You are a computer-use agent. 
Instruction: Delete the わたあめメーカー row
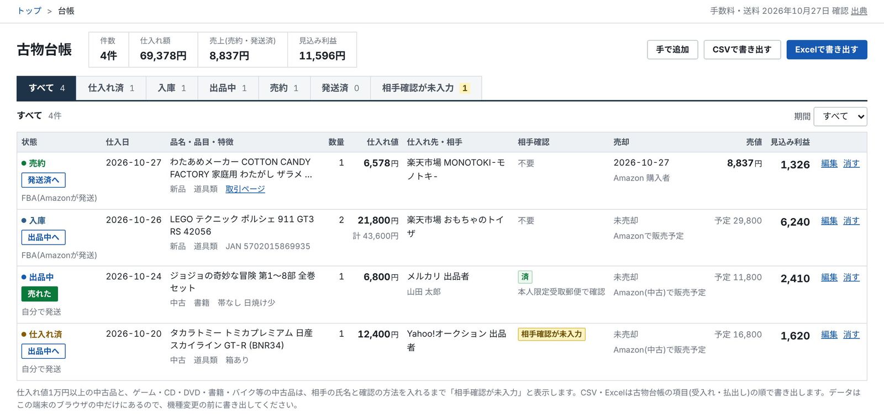click(x=851, y=163)
